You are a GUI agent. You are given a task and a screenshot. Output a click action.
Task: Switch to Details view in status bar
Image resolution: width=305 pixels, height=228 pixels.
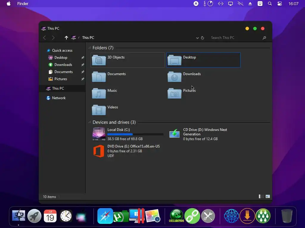pyautogui.click(x=261, y=197)
